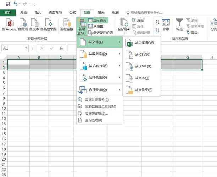
Task: Click the 重新应用 filter button
Action: 195,26
